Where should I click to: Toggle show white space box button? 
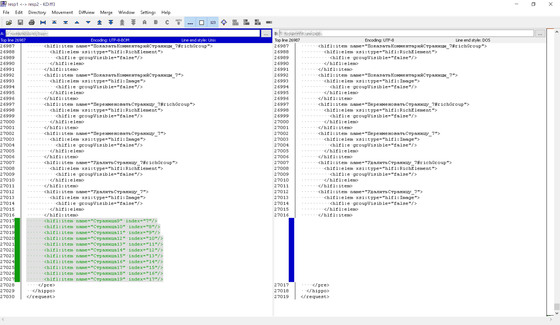(202, 22)
